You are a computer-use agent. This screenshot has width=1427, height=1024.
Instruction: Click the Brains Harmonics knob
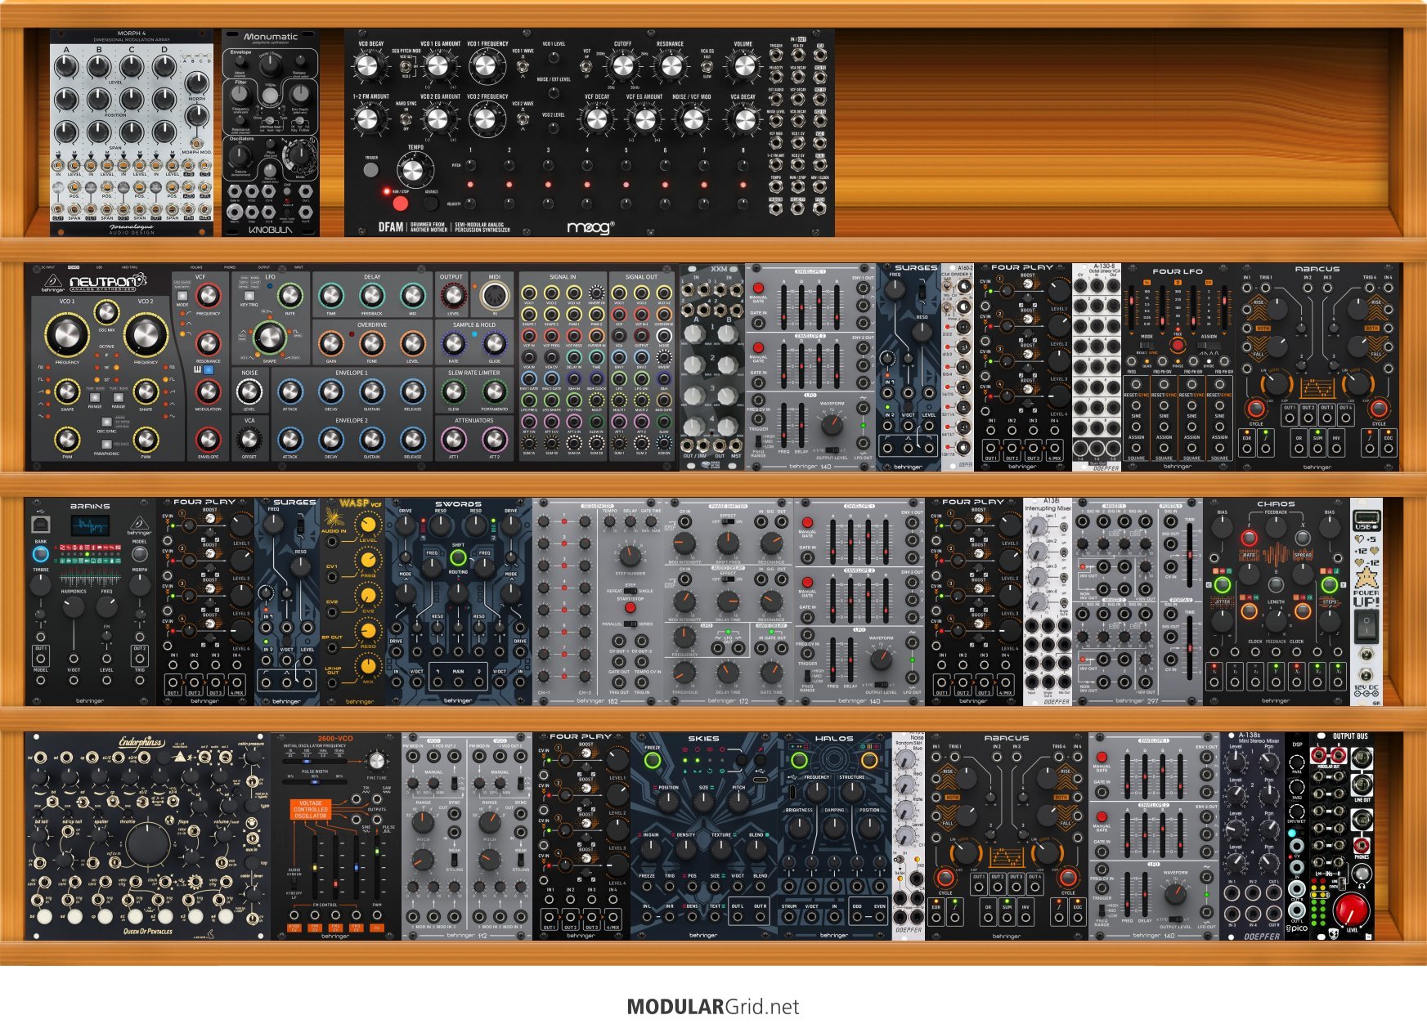(x=73, y=606)
